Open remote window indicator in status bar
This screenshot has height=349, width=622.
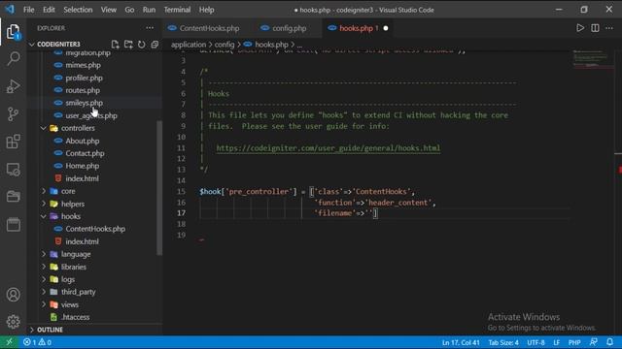(x=9, y=342)
